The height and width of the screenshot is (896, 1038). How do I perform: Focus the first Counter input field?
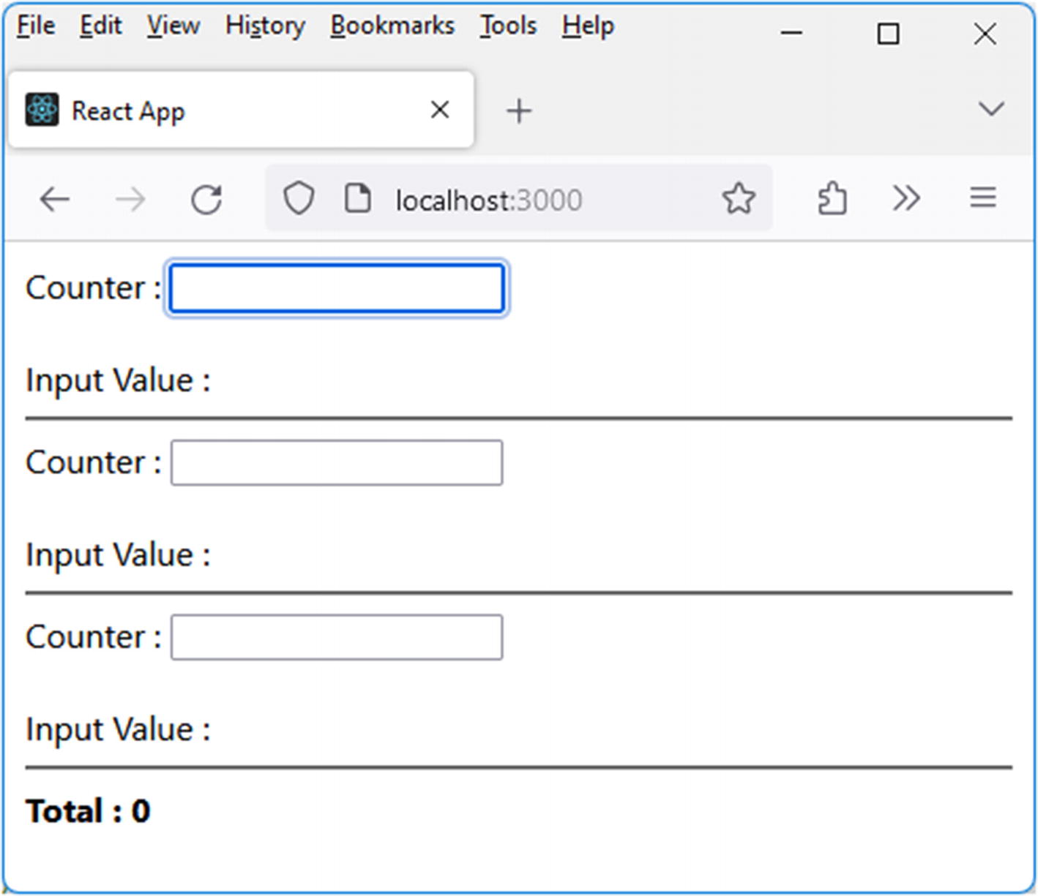coord(337,289)
